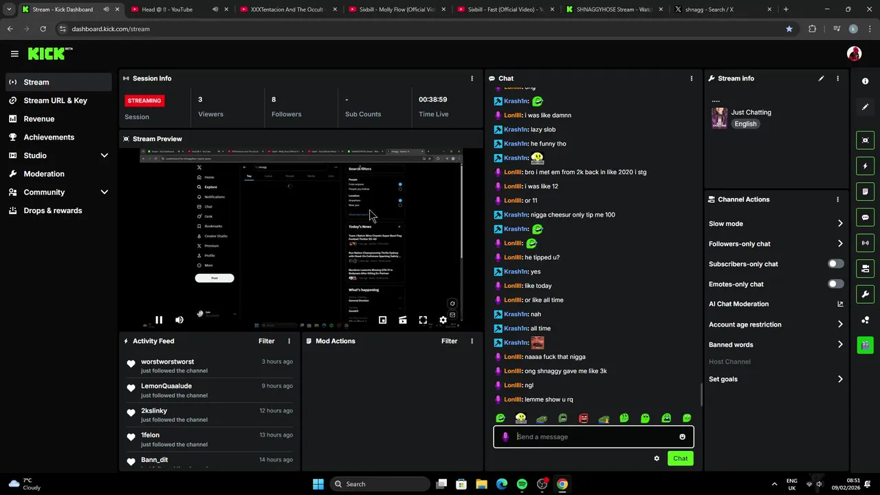
Task: Open the Chat panel three-dot menu
Action: point(691,78)
